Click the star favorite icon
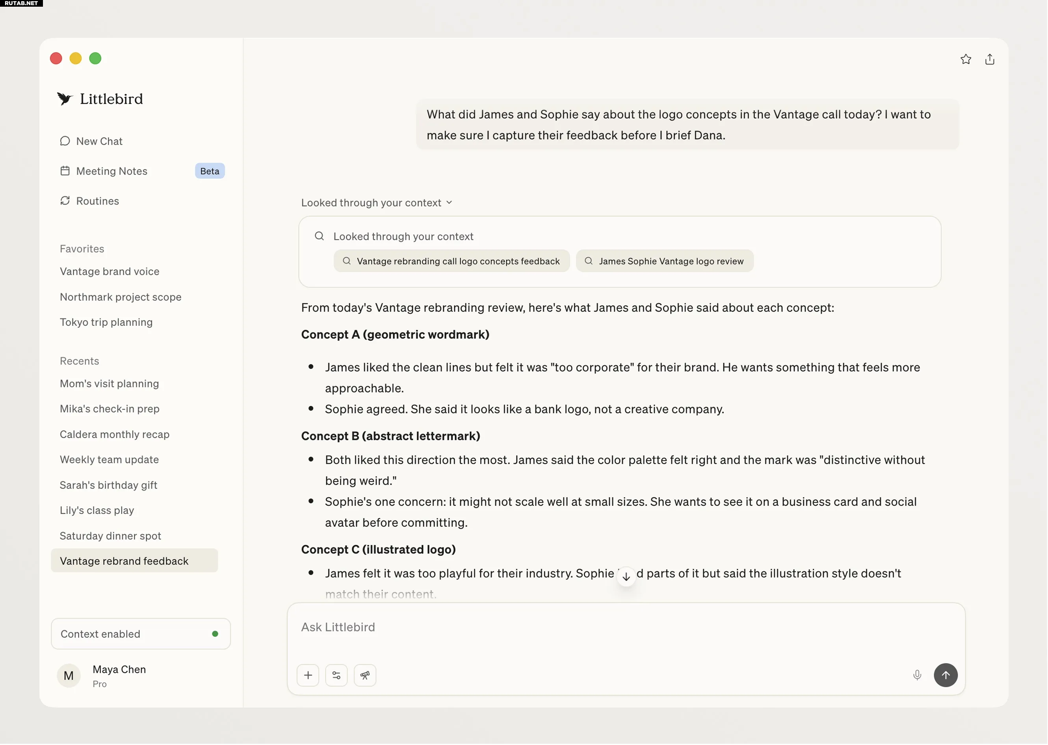 coord(966,59)
